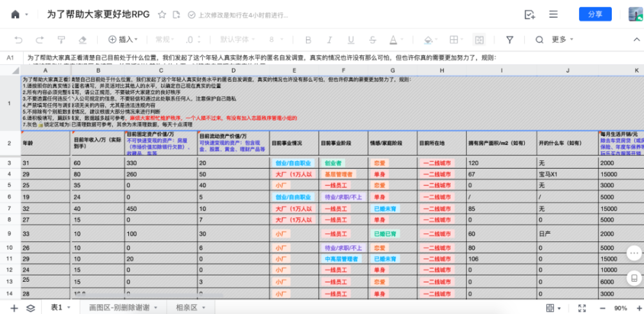Star this document as favorite

(162, 15)
